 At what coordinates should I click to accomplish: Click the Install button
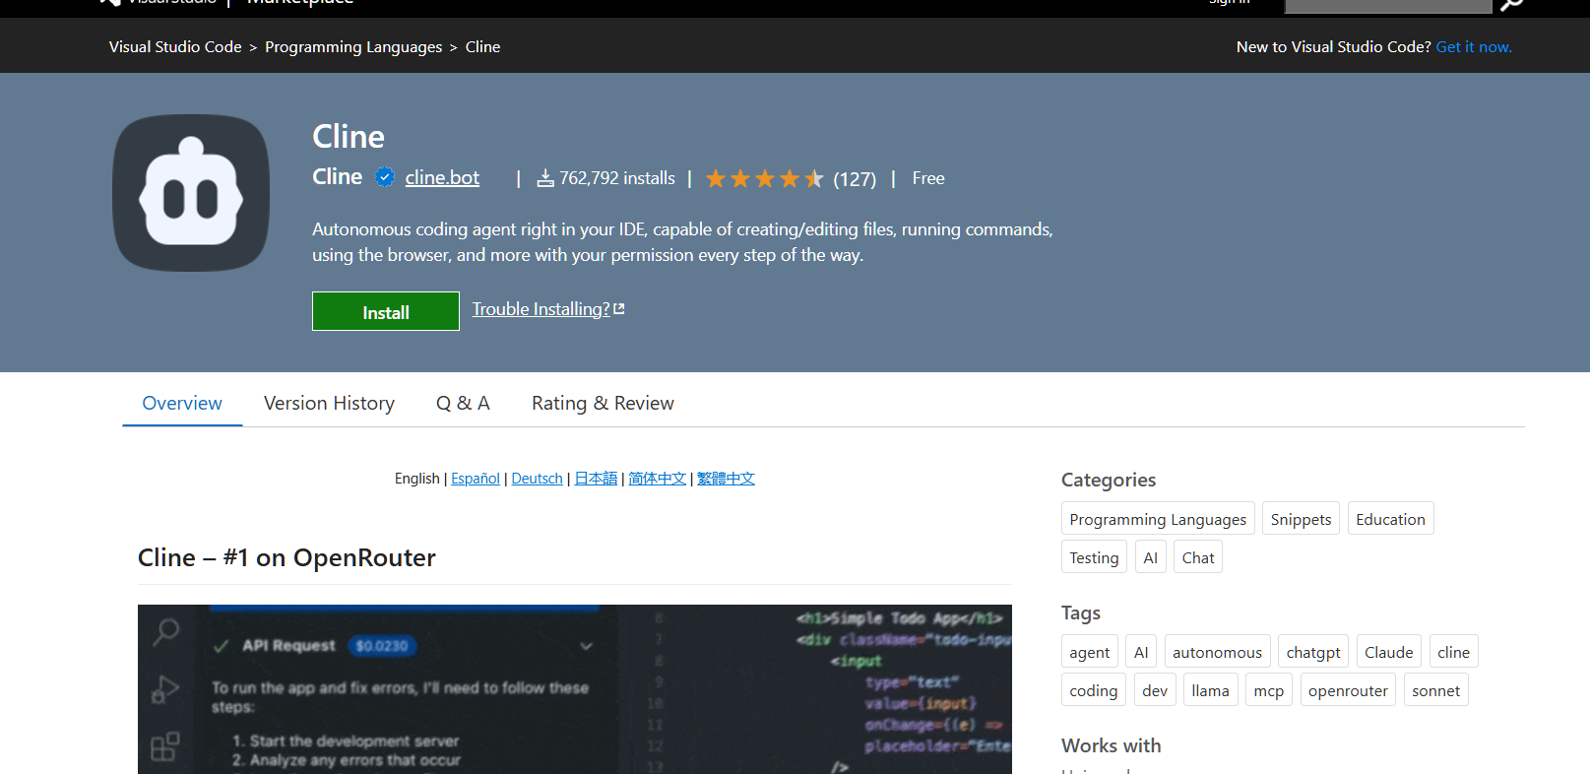pos(386,311)
